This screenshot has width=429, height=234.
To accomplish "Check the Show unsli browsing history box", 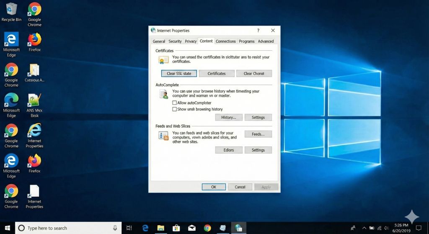I will (x=175, y=109).
